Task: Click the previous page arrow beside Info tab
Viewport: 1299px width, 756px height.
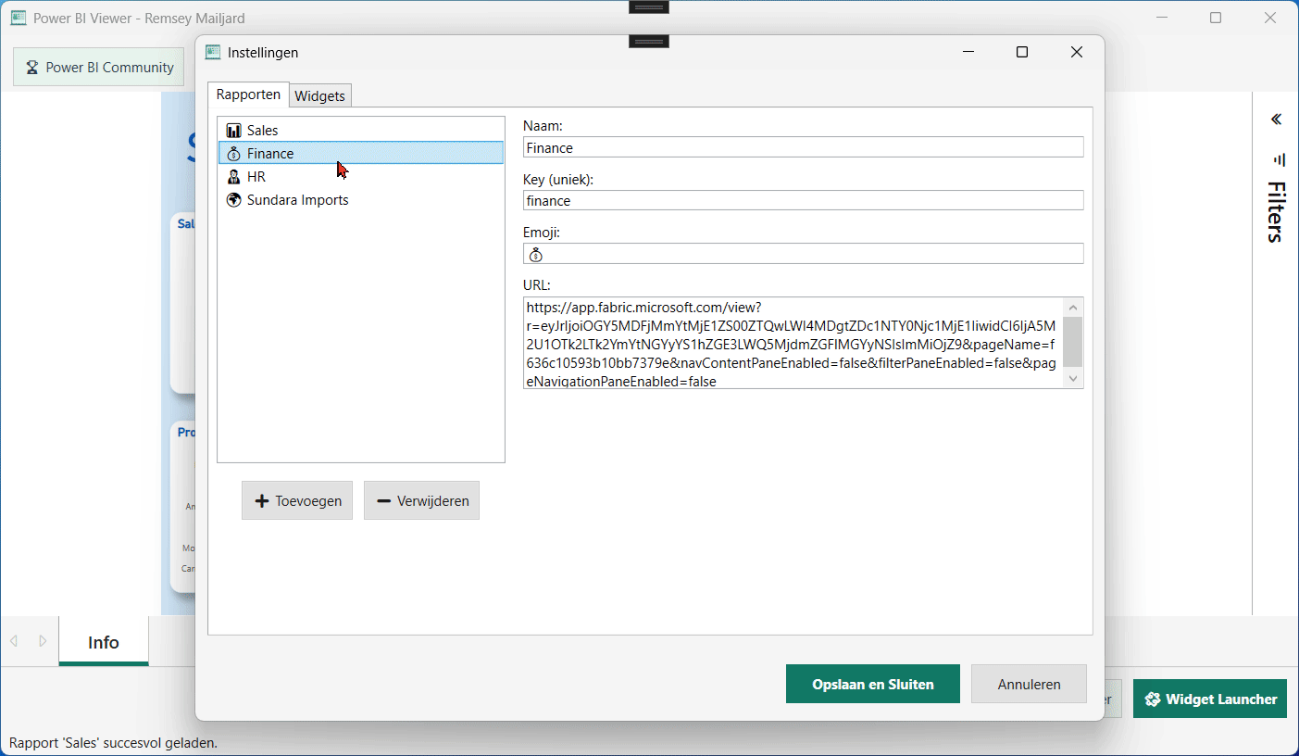Action: coord(14,641)
